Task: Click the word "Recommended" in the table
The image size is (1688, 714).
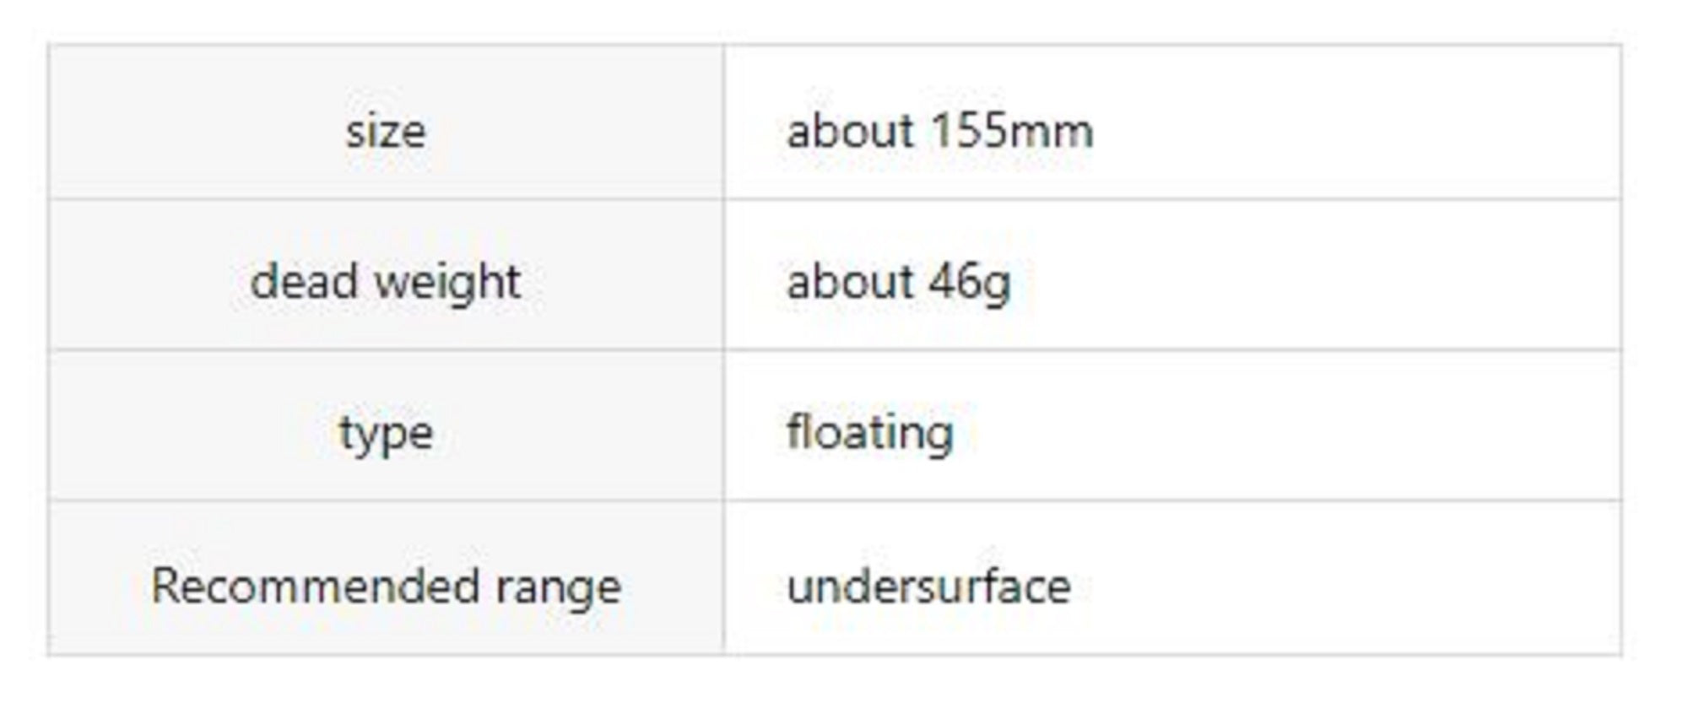Action: [315, 586]
